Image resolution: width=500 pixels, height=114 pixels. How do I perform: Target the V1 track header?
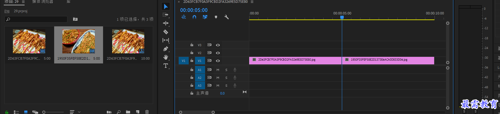coord(199,61)
